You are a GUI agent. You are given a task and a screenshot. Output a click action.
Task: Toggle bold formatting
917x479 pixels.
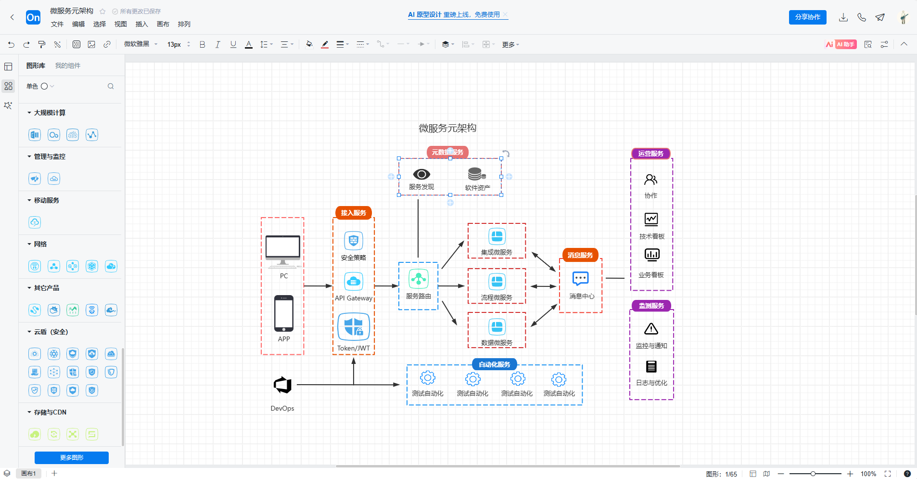point(202,44)
